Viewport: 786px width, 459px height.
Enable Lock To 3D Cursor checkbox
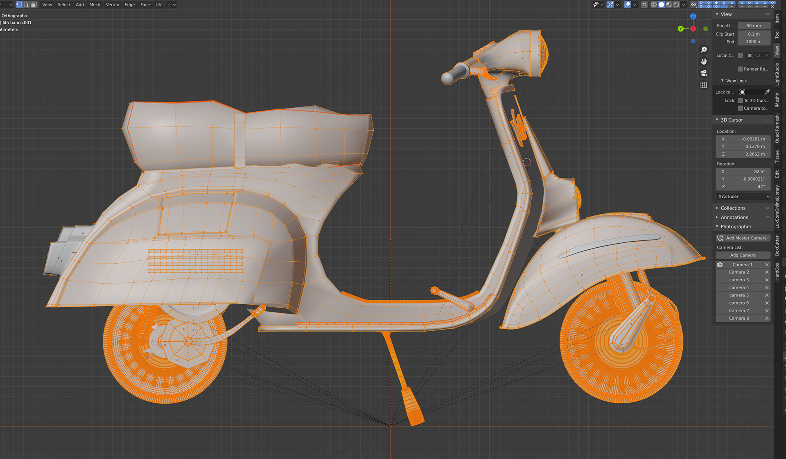[x=740, y=101]
